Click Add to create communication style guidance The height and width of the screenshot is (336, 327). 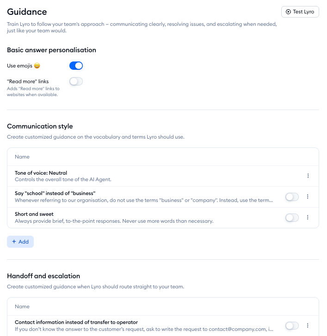pos(20,242)
